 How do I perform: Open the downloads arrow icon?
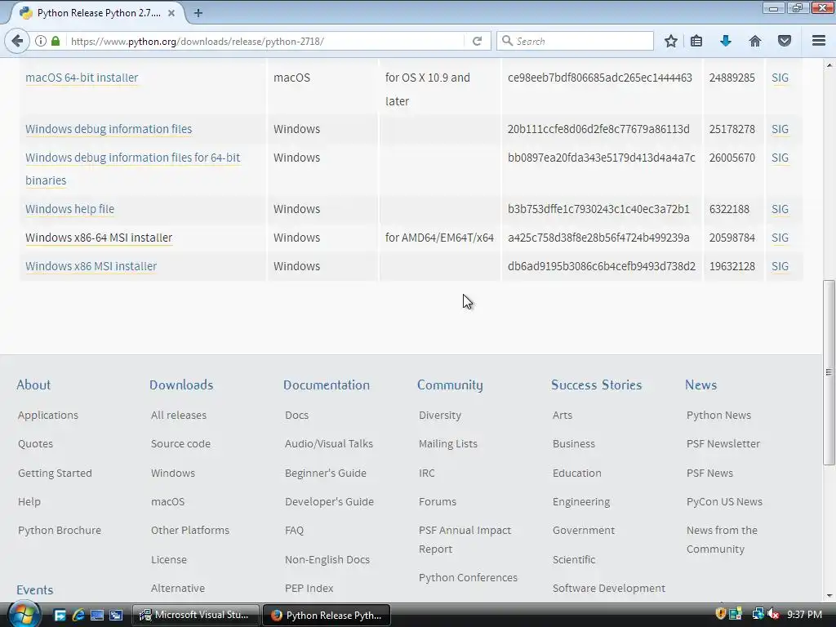coord(726,41)
